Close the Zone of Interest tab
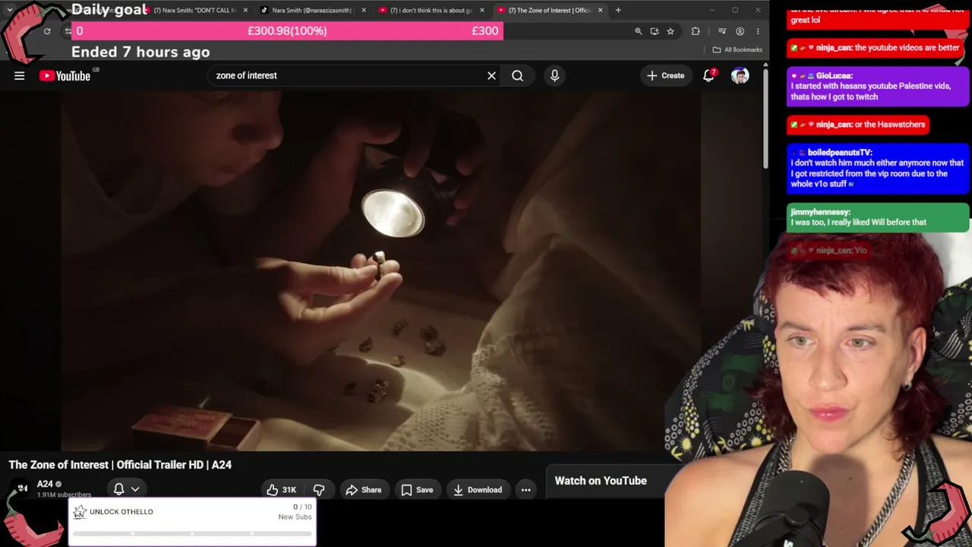972x547 pixels. [x=601, y=10]
